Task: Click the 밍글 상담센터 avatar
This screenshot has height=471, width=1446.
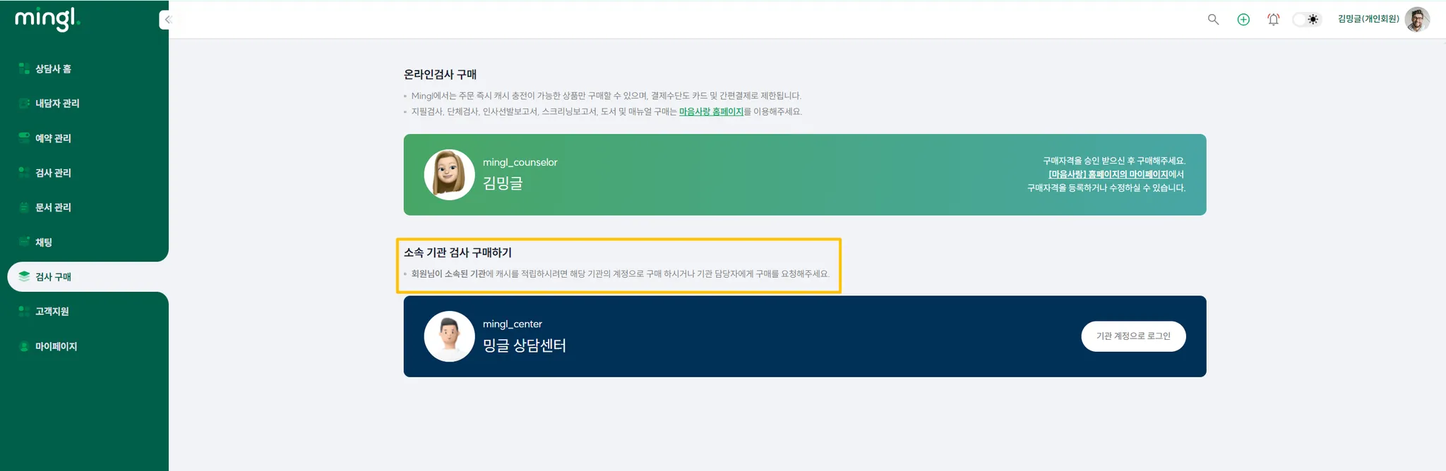Action: pos(449,336)
